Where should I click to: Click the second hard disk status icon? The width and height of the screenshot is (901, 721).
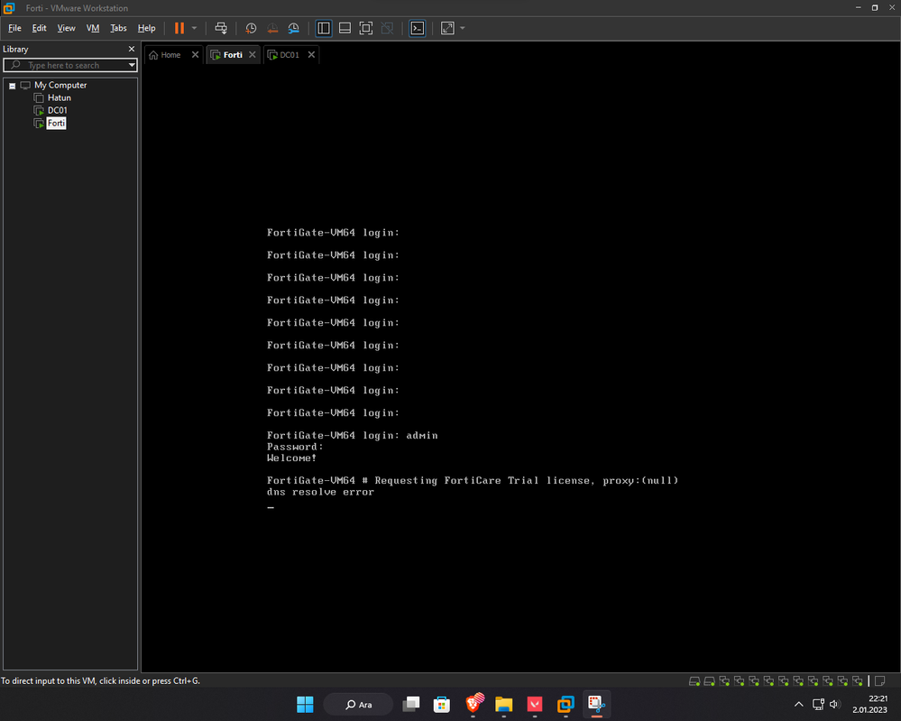(709, 681)
